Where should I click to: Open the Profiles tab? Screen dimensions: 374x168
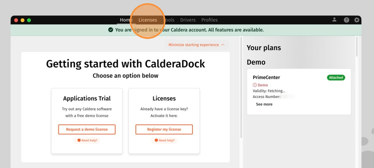(x=210, y=20)
